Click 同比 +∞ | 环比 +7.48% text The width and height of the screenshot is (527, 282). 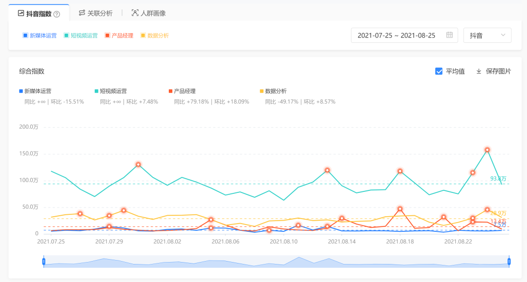(129, 102)
